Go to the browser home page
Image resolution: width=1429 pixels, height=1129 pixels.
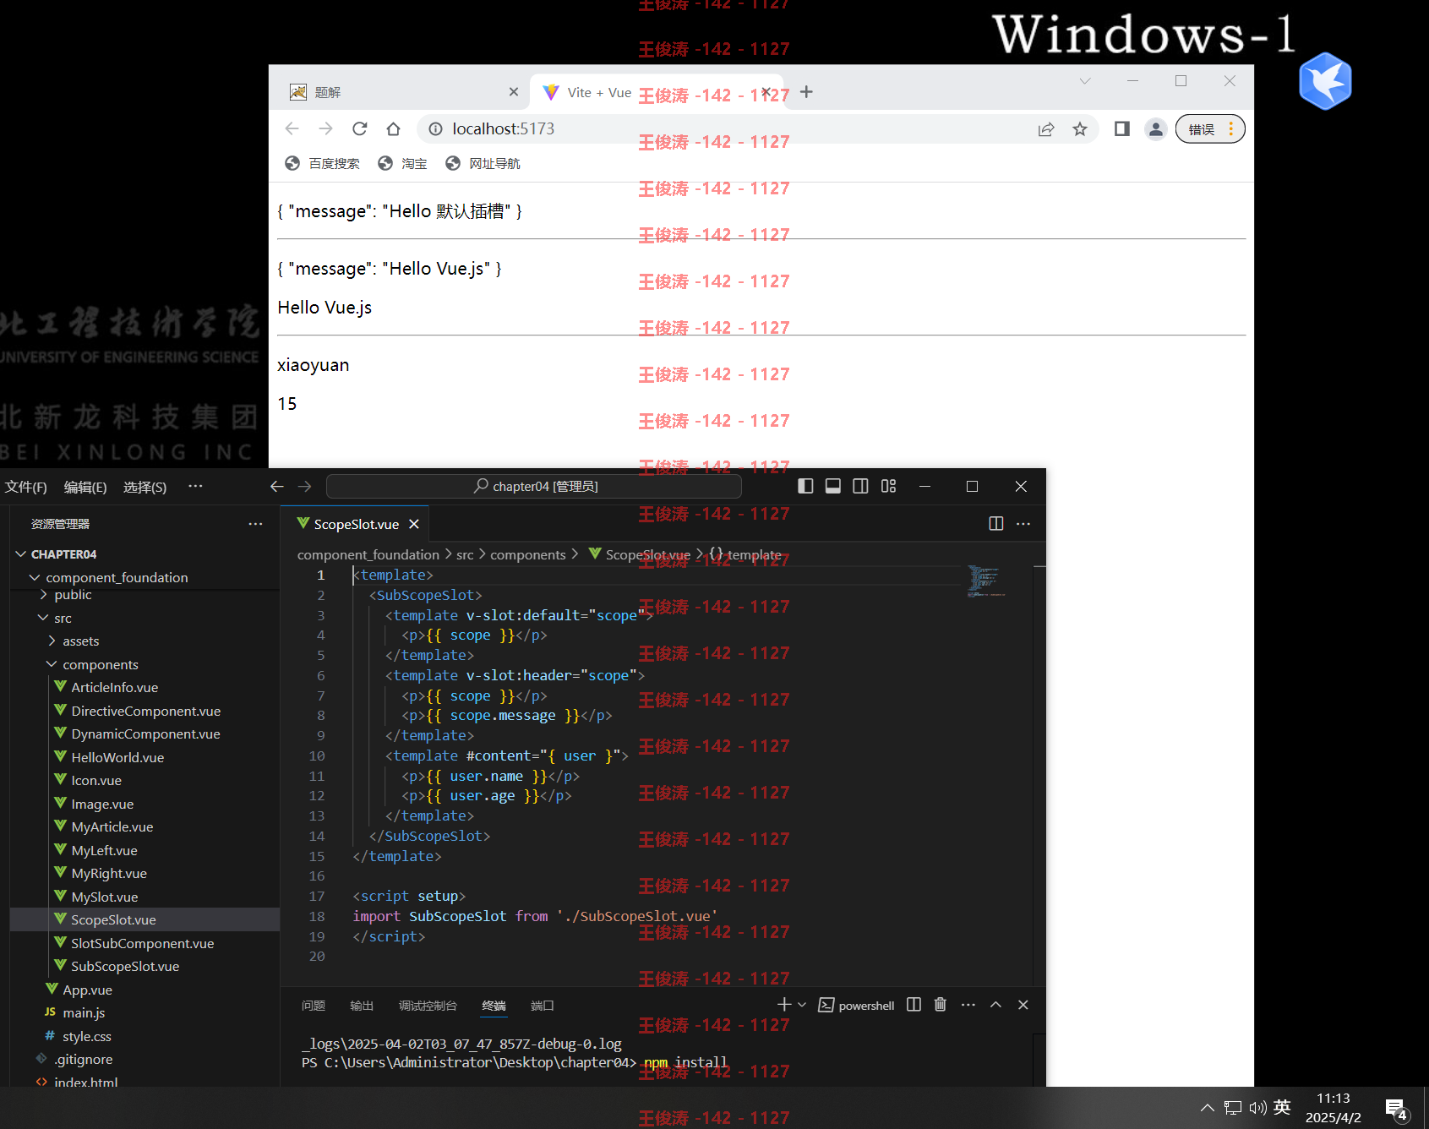pos(393,128)
